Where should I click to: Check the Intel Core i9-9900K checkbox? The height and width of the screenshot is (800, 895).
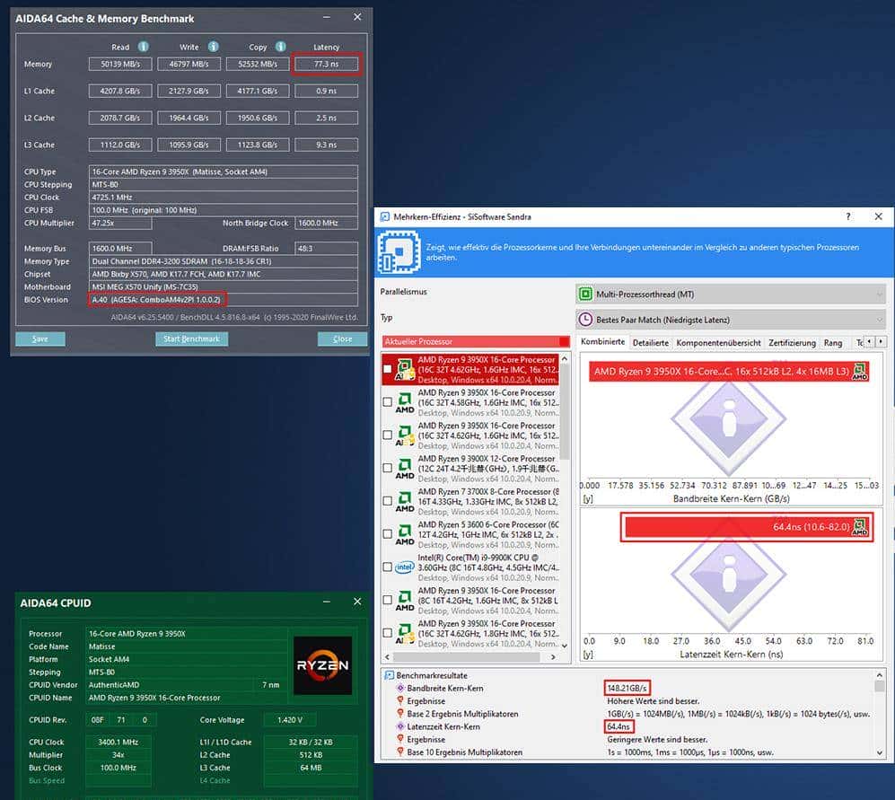[x=387, y=567]
